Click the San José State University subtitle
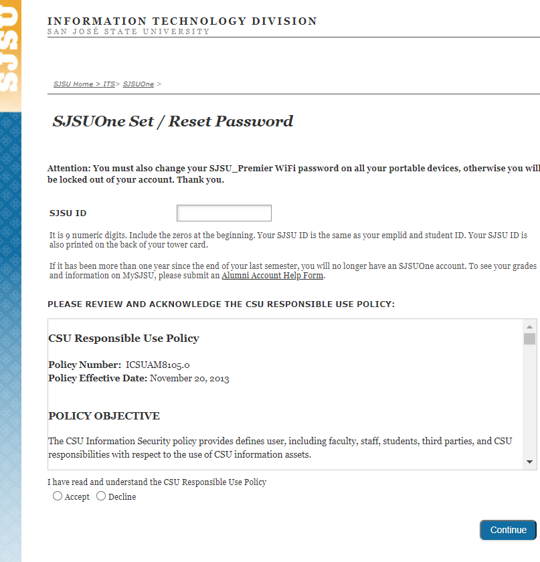 (128, 31)
